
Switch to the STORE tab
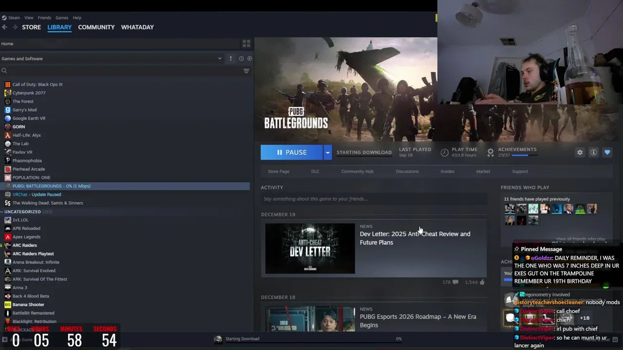pyautogui.click(x=31, y=27)
